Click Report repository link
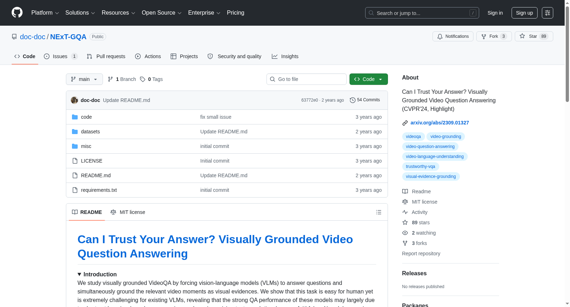Image resolution: width=570 pixels, height=307 pixels. click(421, 254)
